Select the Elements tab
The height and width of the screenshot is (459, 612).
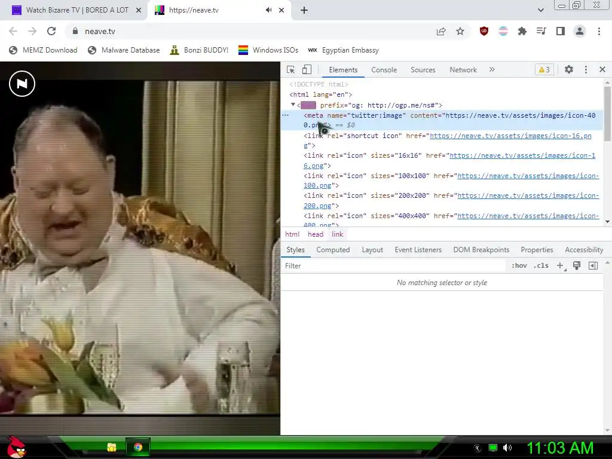(343, 70)
